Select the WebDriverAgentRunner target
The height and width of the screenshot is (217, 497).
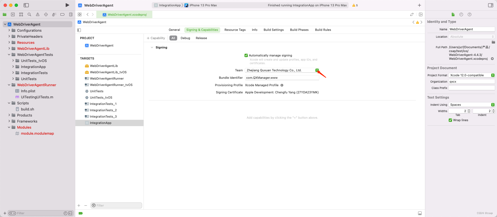(107, 78)
